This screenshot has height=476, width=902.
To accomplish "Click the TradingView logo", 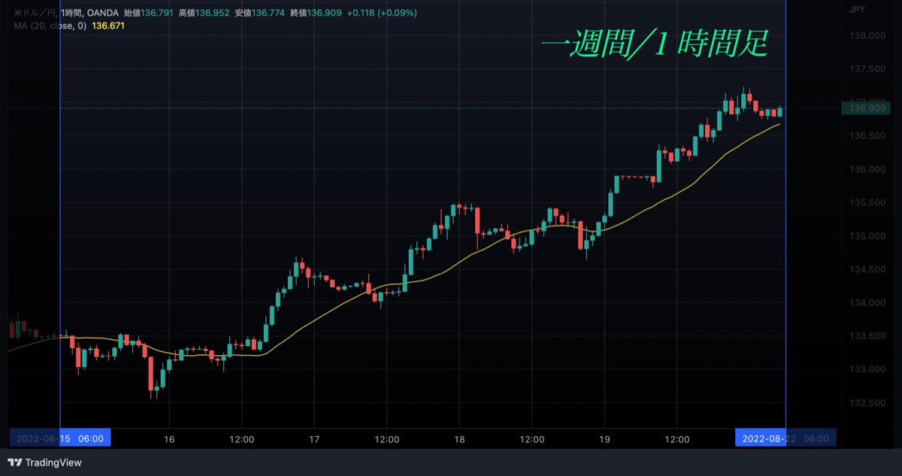I will (x=44, y=462).
